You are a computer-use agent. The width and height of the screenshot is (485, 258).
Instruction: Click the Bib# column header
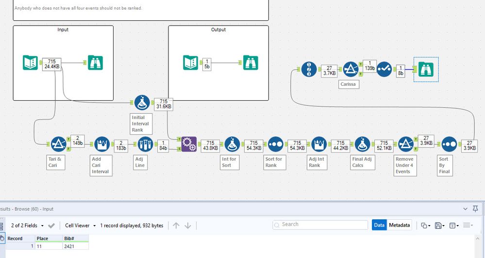[75, 238]
